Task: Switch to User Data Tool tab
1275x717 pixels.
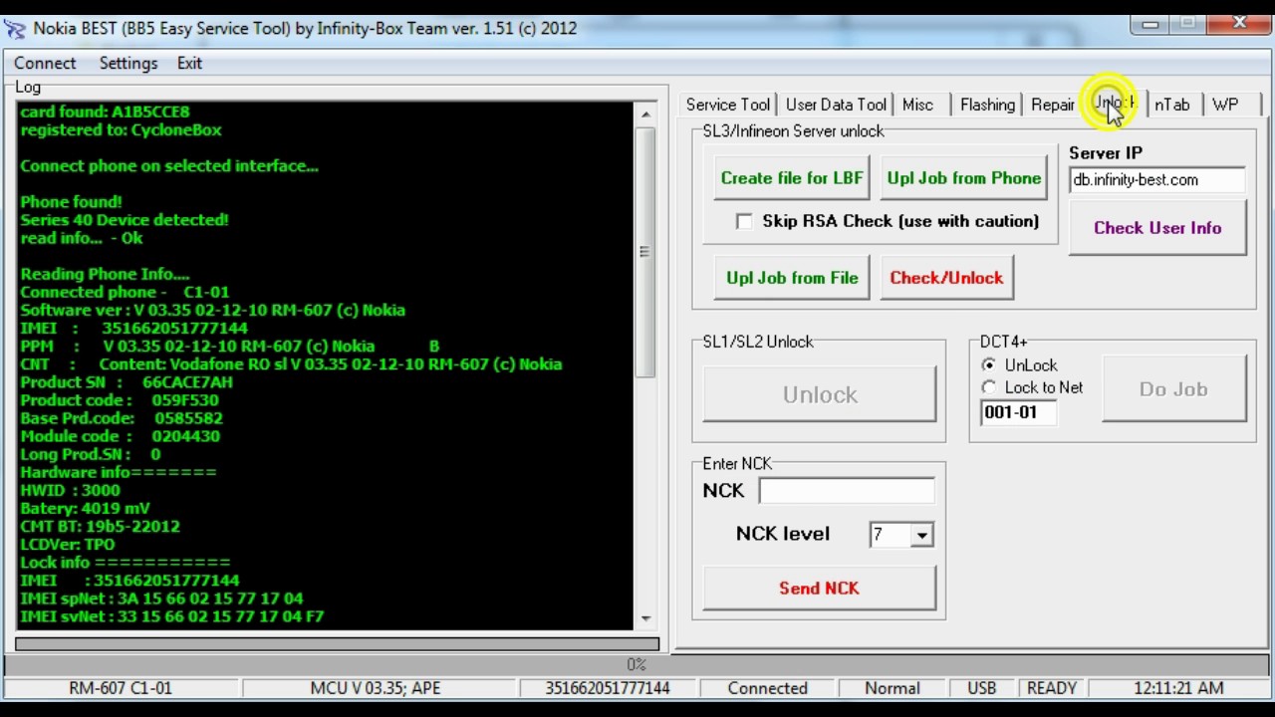Action: click(836, 105)
